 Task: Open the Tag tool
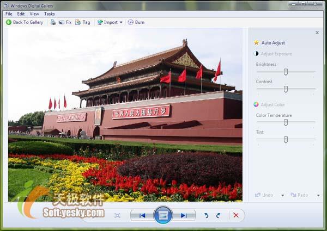(x=83, y=22)
